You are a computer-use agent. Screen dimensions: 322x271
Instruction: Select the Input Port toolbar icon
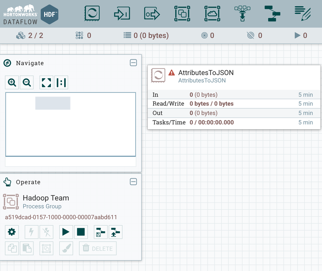click(x=122, y=14)
